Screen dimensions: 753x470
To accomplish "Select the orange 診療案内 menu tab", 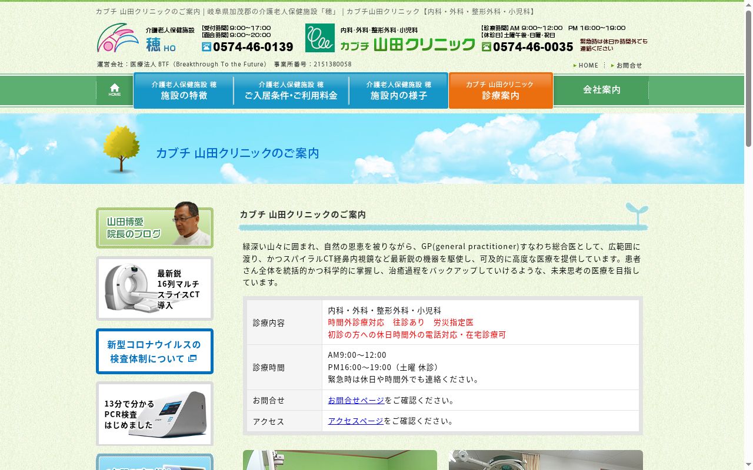I will click(501, 90).
